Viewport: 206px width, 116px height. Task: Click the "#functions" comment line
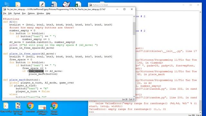tap(11, 19)
